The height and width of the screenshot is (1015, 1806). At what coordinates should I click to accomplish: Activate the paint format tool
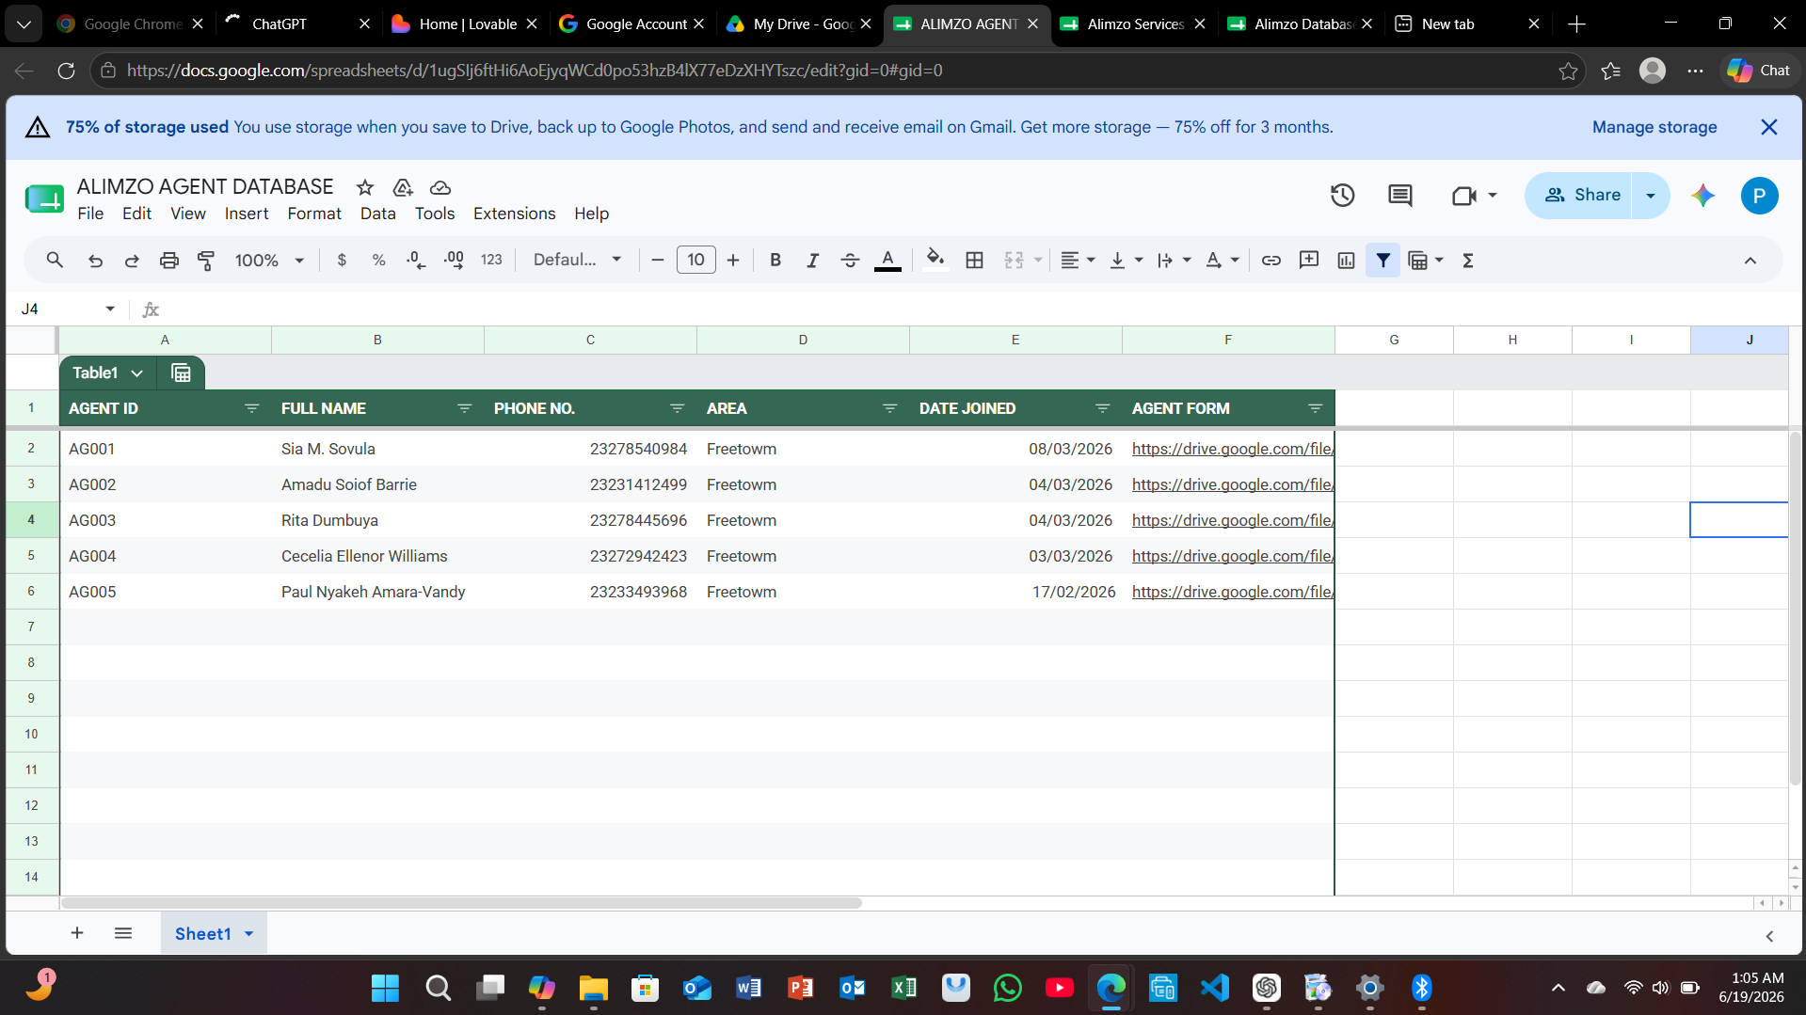click(x=206, y=260)
